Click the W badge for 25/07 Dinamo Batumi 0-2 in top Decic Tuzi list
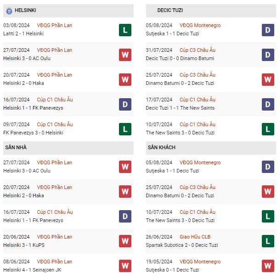This screenshot has height=273, width=277. 268,79
